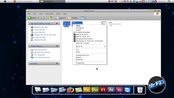Select Compress to "Cool.rar" and email
Image resolution: width=174 pixels, height=98 pixels.
[90, 41]
